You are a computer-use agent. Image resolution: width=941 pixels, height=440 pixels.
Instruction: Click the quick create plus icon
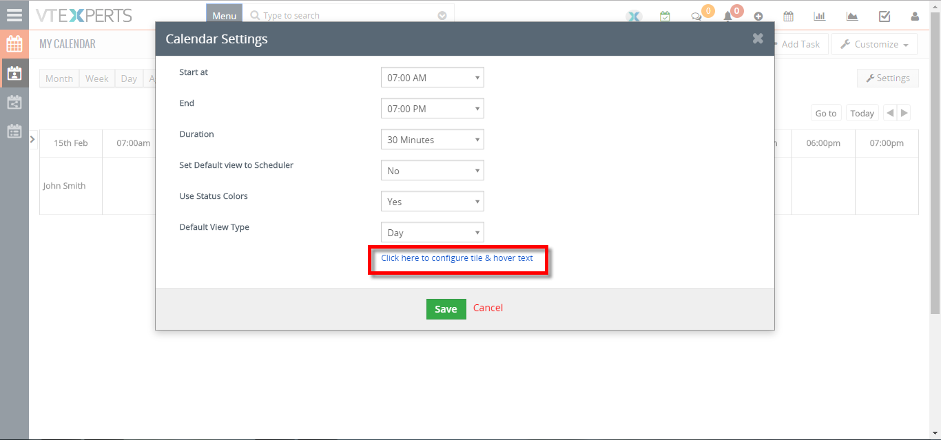click(x=758, y=17)
